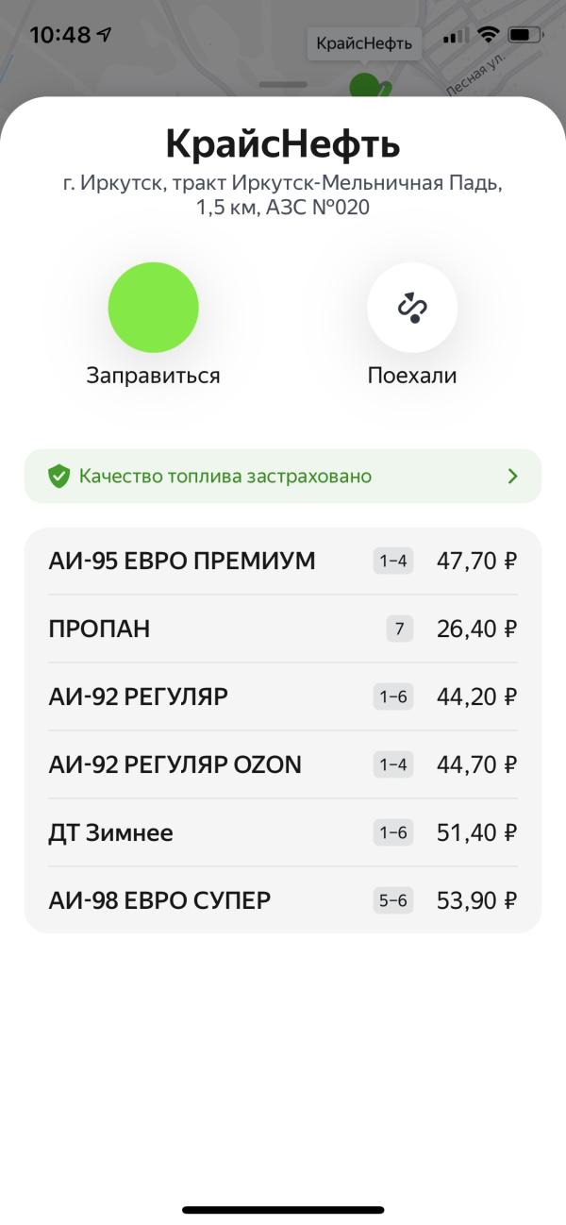The image size is (566, 1225).
Task: Tap the green Заправиться circle icon
Action: coord(154,308)
